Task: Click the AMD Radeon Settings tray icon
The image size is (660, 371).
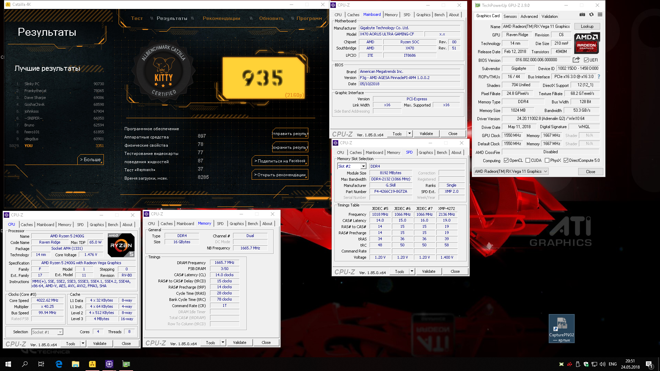Action: (x=570, y=364)
